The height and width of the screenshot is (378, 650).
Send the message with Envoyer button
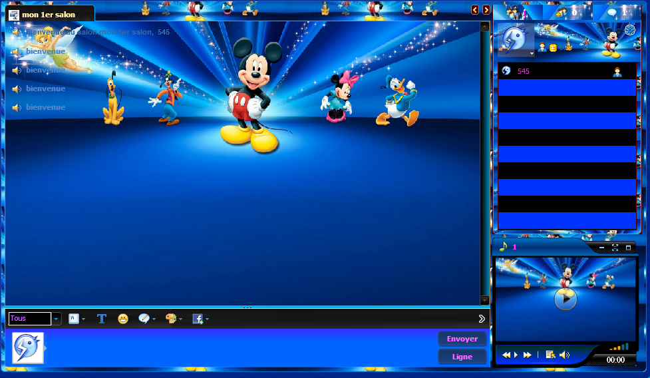tap(462, 339)
